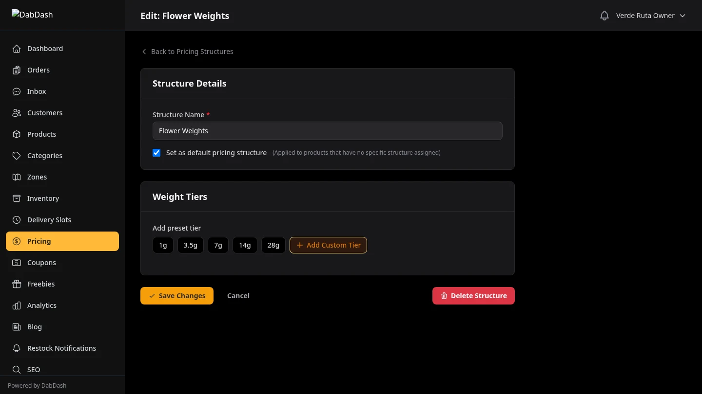Open Analytics via its chart icon

coord(17,305)
